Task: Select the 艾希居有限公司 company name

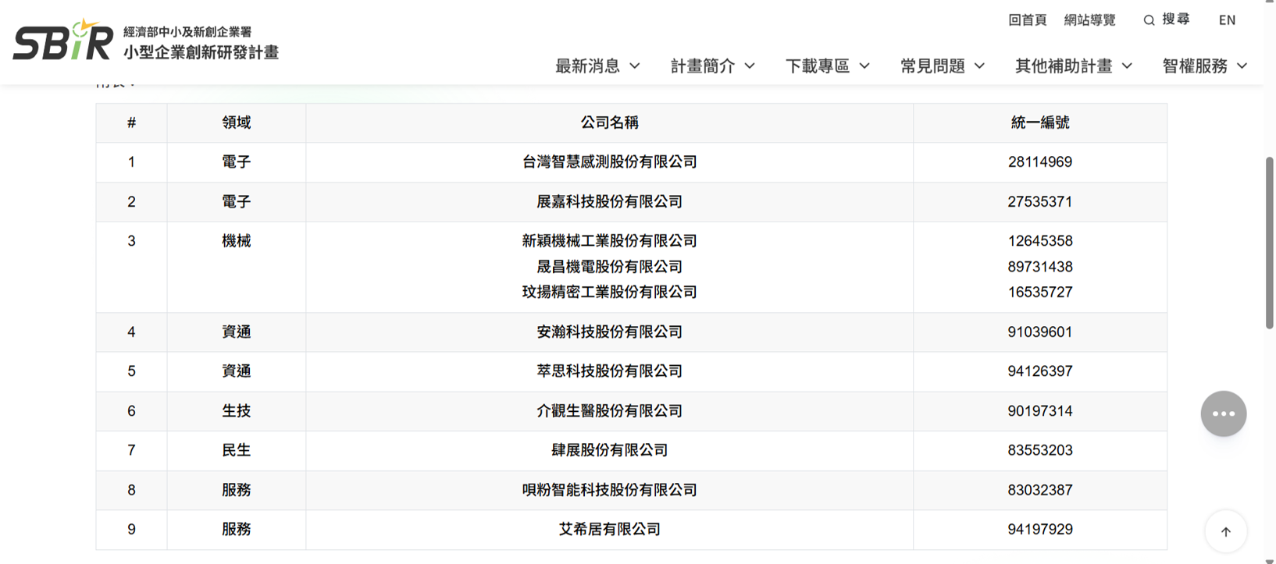Action: (609, 530)
